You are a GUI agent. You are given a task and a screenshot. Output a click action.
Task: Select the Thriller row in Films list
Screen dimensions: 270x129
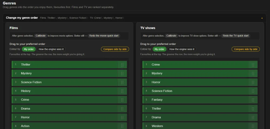pyautogui.click(x=69, y=64)
